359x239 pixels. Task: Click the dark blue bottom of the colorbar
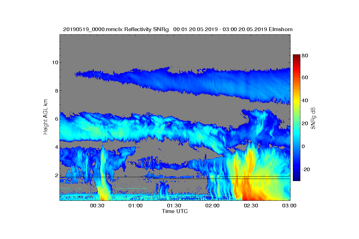pos(296,178)
